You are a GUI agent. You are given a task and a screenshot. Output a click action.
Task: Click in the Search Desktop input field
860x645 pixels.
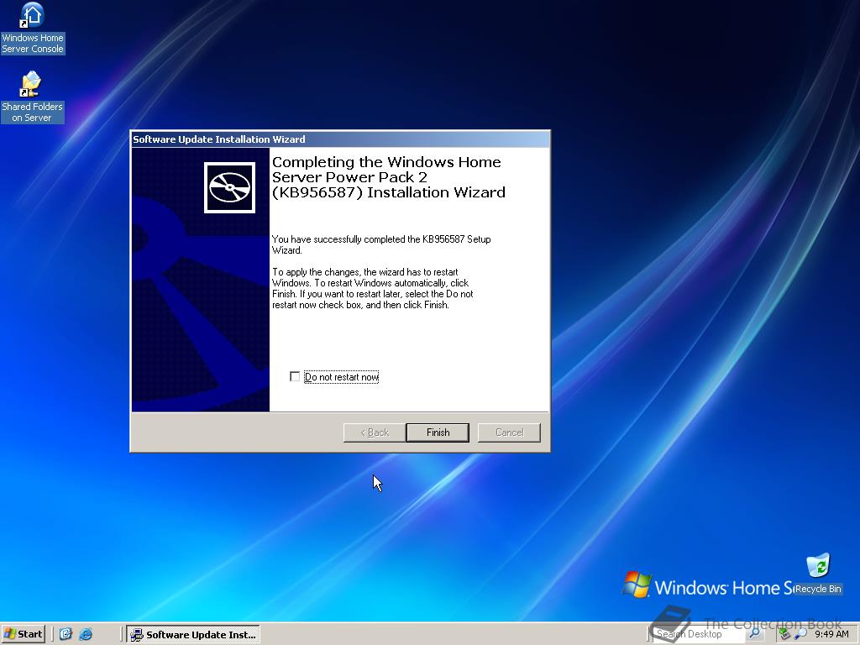pyautogui.click(x=698, y=634)
